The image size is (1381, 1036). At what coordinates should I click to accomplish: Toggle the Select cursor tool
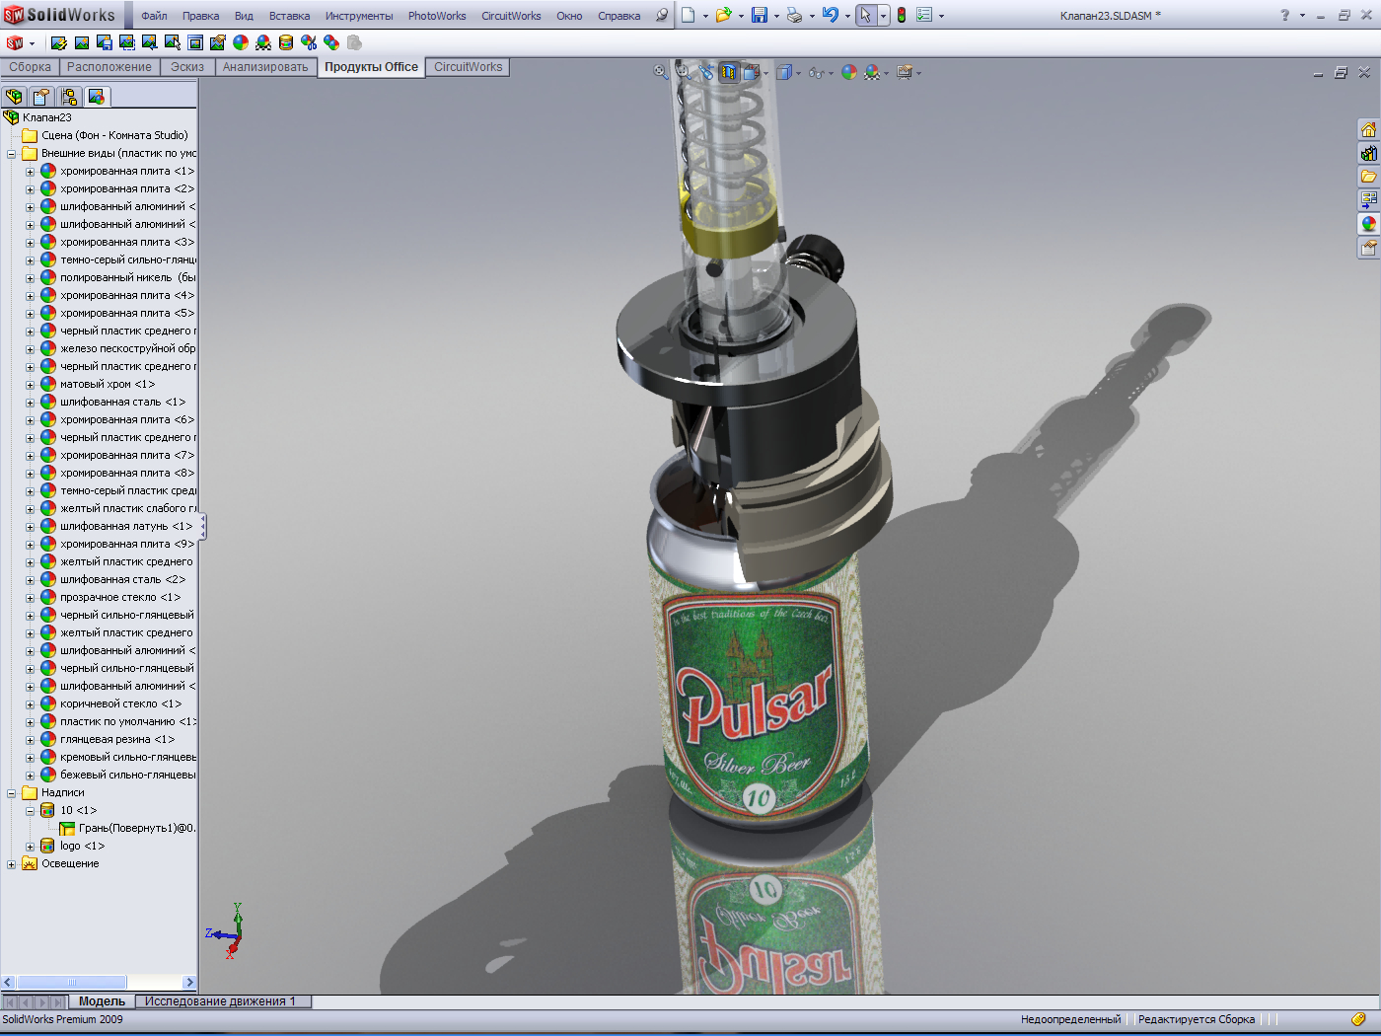(865, 15)
